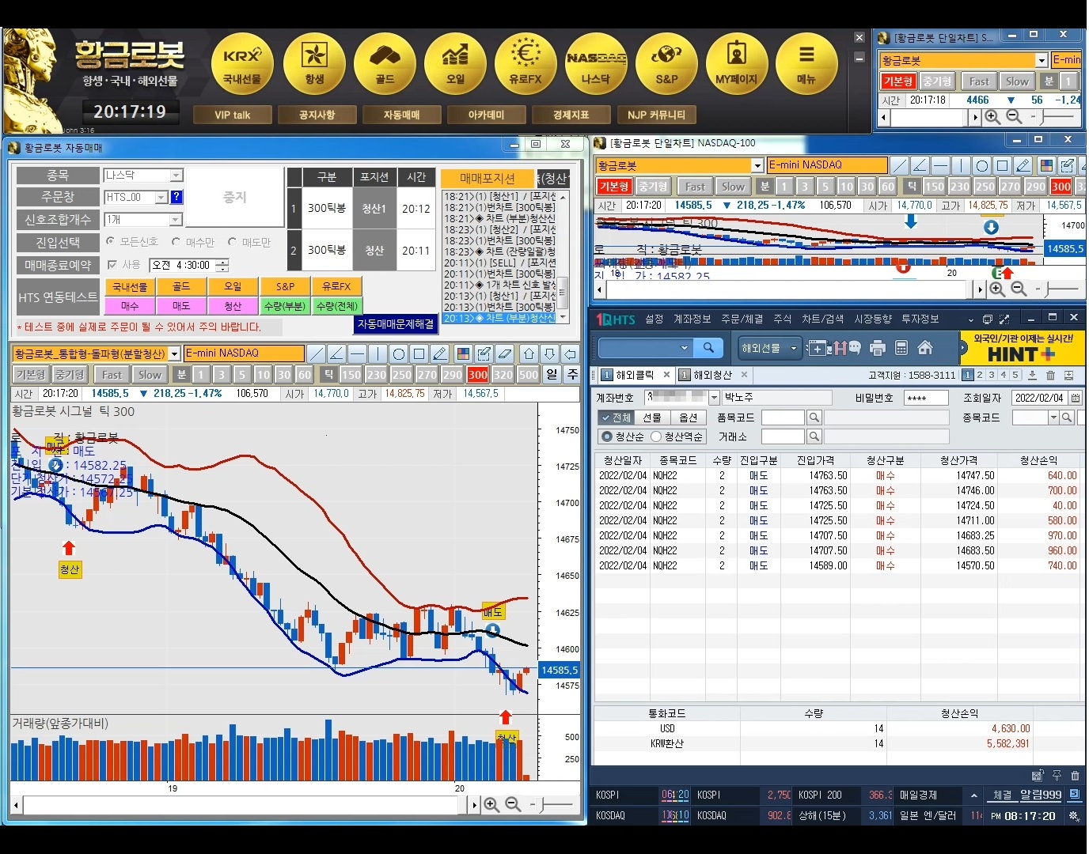1089x854 pixels.
Task: Toggle the 사용 checkbox for 매매종료예약
Action: [112, 265]
